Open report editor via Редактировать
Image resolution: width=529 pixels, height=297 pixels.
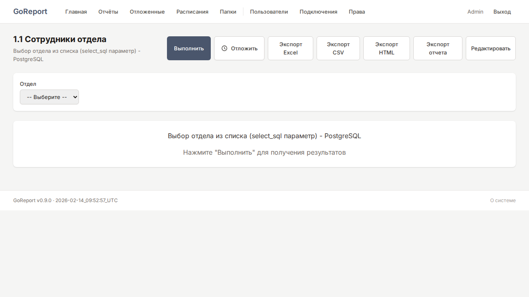coord(491,48)
